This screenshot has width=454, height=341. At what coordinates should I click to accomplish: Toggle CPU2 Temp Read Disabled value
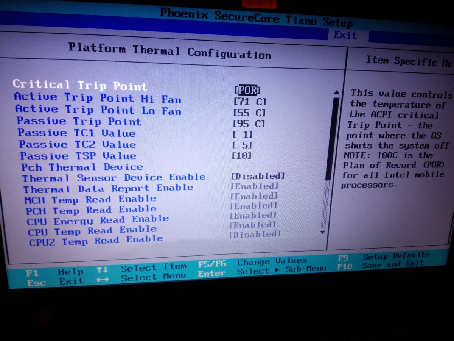tap(255, 235)
